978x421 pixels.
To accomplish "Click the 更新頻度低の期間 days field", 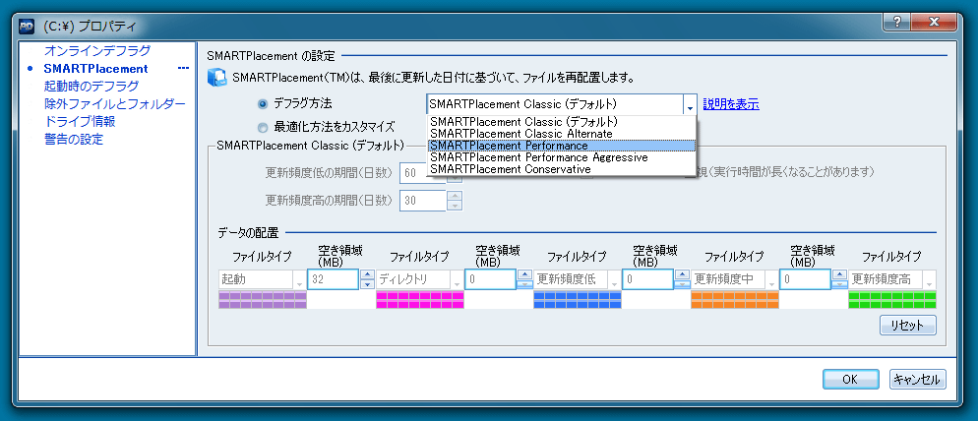I will 423,173.
